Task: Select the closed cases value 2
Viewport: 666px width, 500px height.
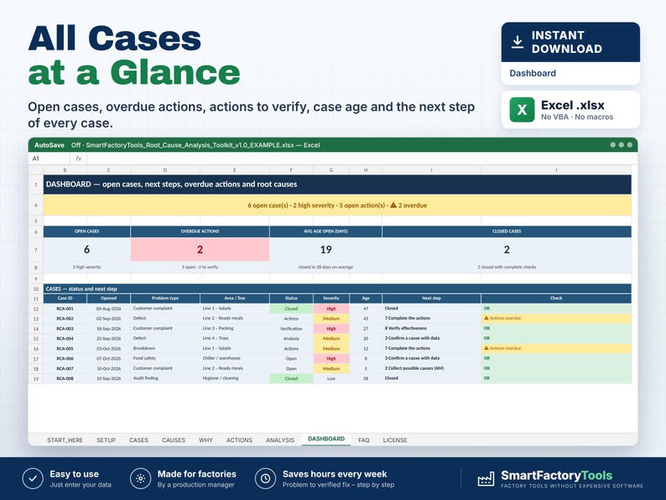Action: 507,249
